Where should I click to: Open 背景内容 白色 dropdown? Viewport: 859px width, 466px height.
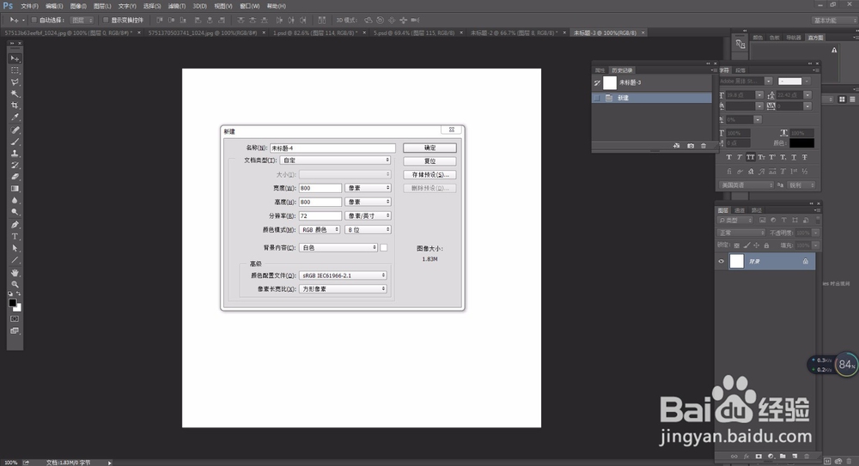(338, 247)
